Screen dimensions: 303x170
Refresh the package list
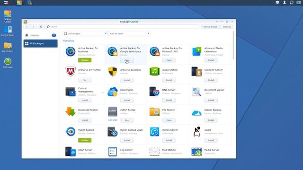coord(41,26)
